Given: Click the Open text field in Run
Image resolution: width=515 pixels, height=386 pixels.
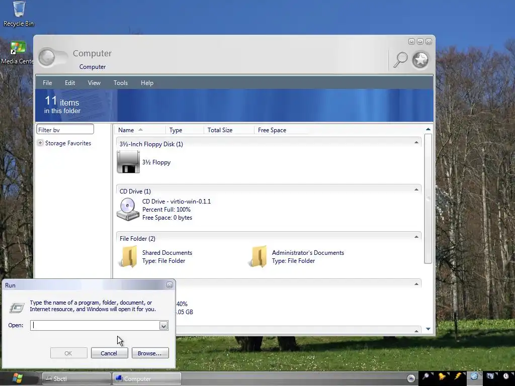Looking at the screenshot, I should tap(95, 325).
